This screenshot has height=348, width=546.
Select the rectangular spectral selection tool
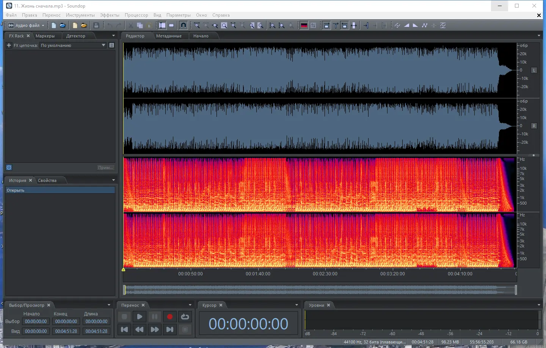tap(171, 25)
